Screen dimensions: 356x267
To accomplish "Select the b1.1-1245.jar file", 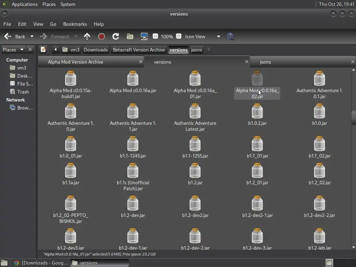I will [x=133, y=147].
